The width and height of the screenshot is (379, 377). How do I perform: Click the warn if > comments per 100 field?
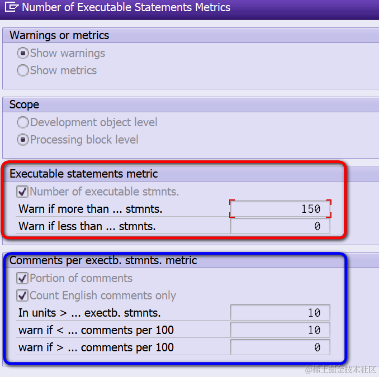click(280, 347)
